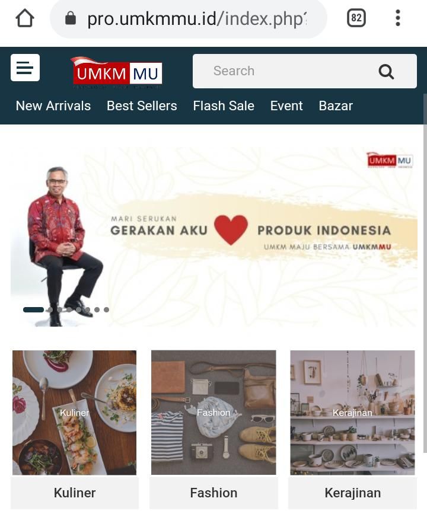Open the Best Sellers menu item
427x511 pixels.
click(142, 106)
